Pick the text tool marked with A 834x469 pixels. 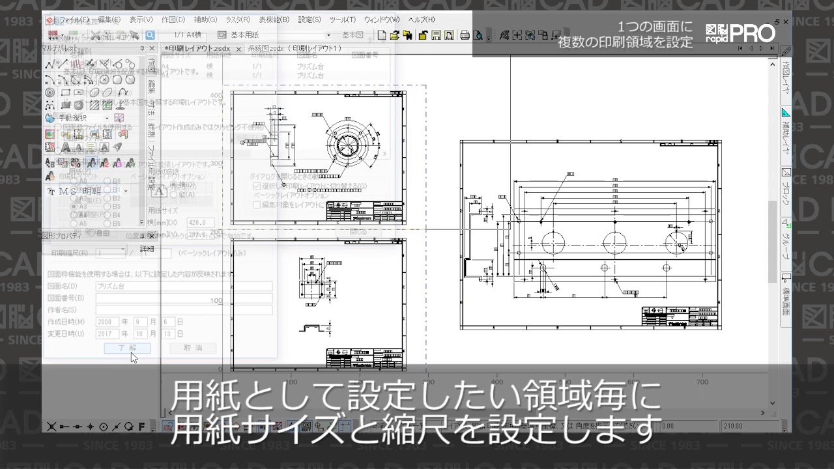pyautogui.click(x=66, y=146)
